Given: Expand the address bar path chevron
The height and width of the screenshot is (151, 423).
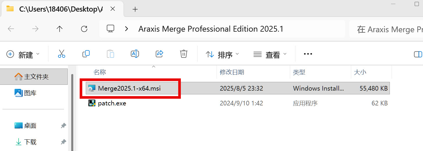Looking at the screenshot, I should tap(126, 29).
